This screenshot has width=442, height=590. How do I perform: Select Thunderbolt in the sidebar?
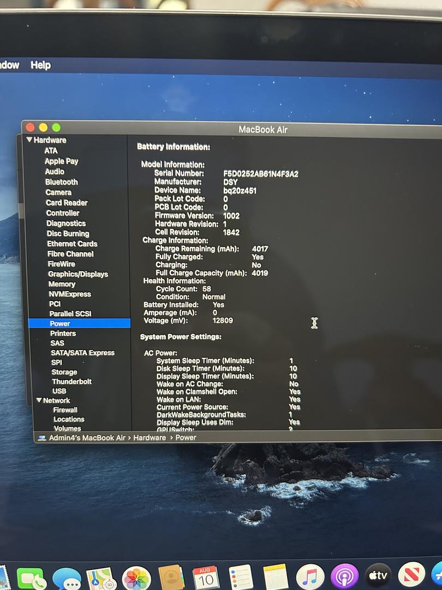pyautogui.click(x=72, y=381)
